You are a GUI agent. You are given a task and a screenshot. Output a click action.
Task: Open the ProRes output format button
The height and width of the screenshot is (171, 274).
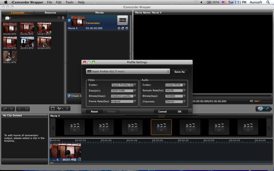pyautogui.click(x=123, y=20)
